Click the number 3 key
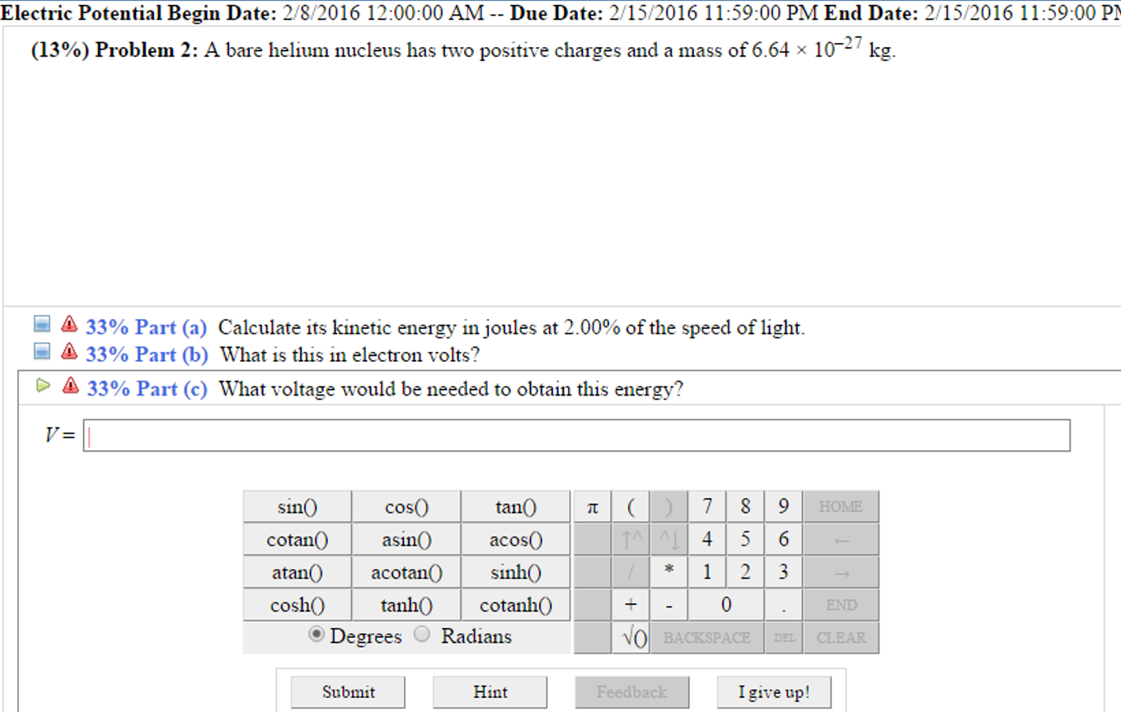The image size is (1121, 712). tap(783, 572)
